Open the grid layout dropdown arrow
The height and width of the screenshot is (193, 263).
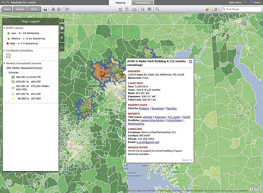tap(62, 9)
